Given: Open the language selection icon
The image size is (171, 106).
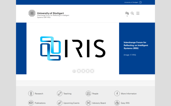Looking at the screenshot, I should click(x=127, y=13).
